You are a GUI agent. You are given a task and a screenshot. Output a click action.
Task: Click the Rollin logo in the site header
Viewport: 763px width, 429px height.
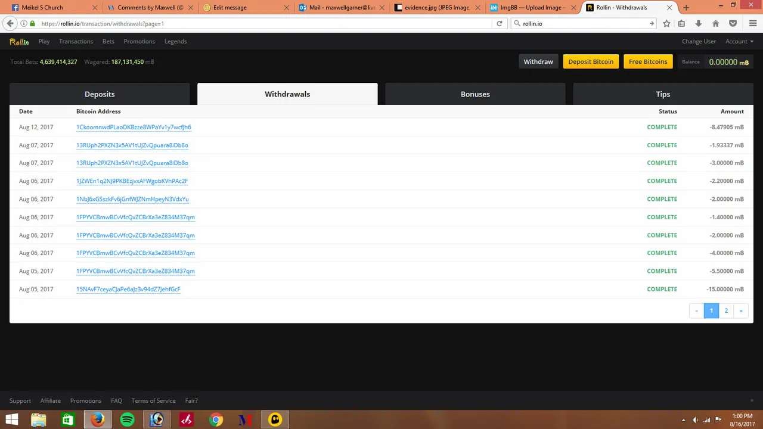point(19,42)
